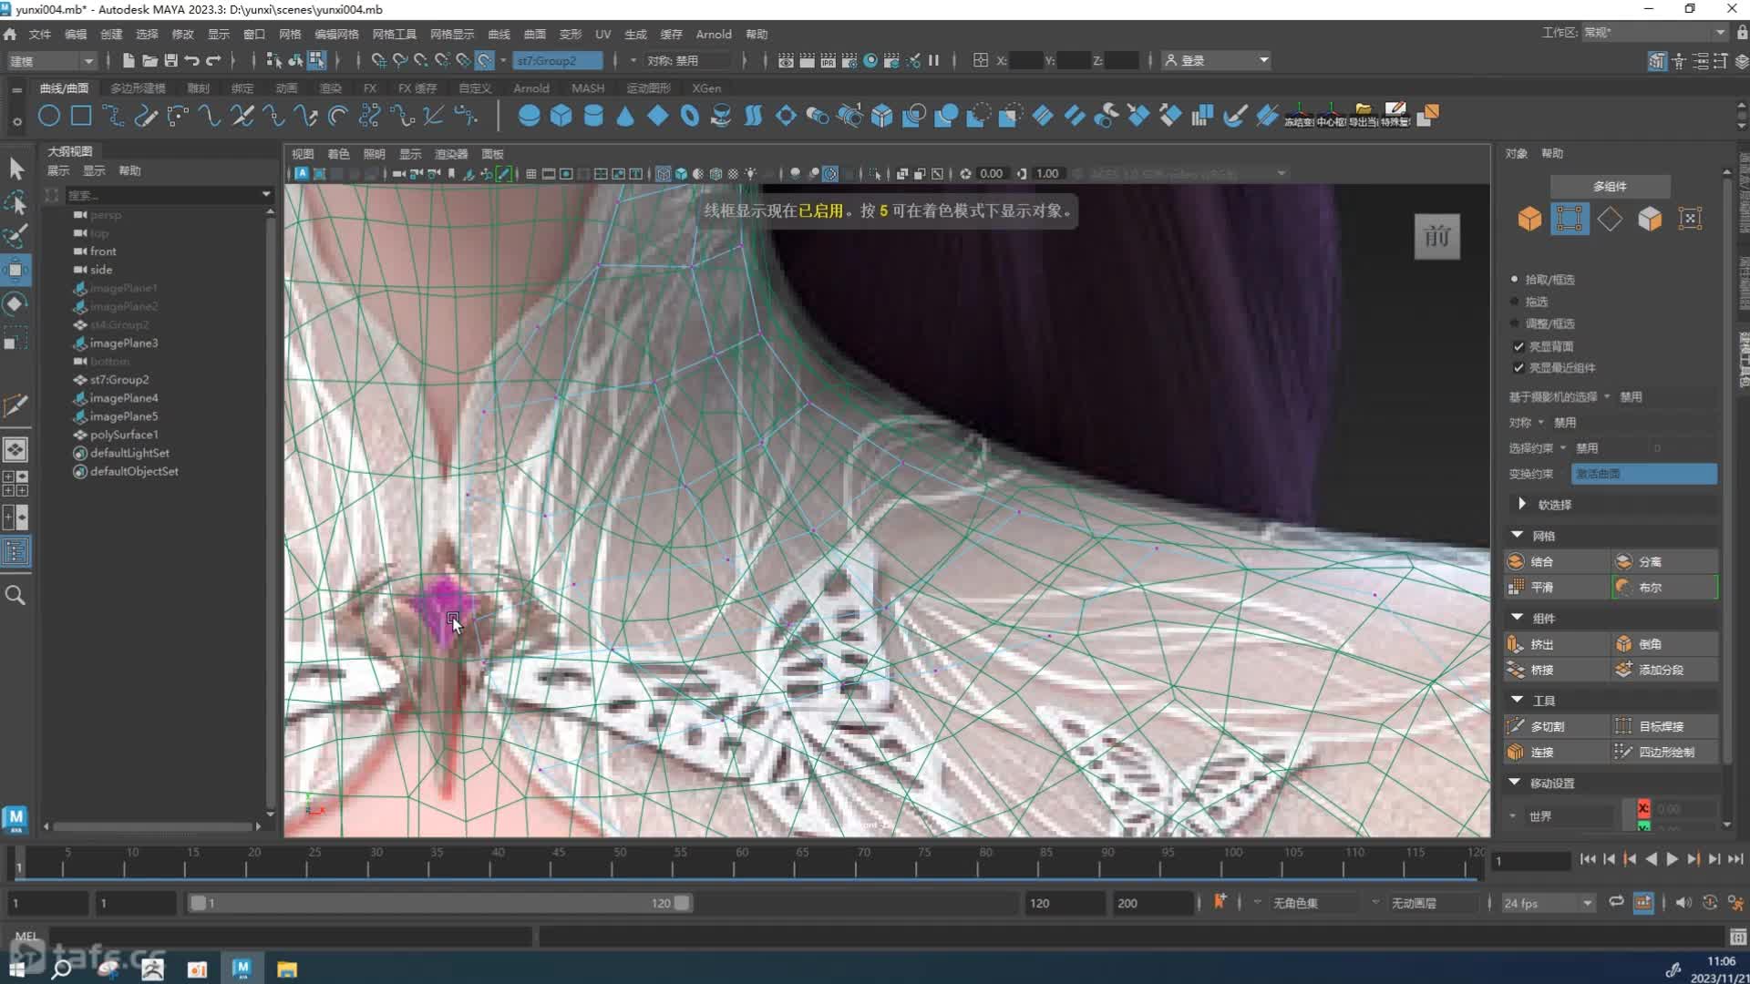Click the 多切割 multi-cut button

pyautogui.click(x=1556, y=726)
